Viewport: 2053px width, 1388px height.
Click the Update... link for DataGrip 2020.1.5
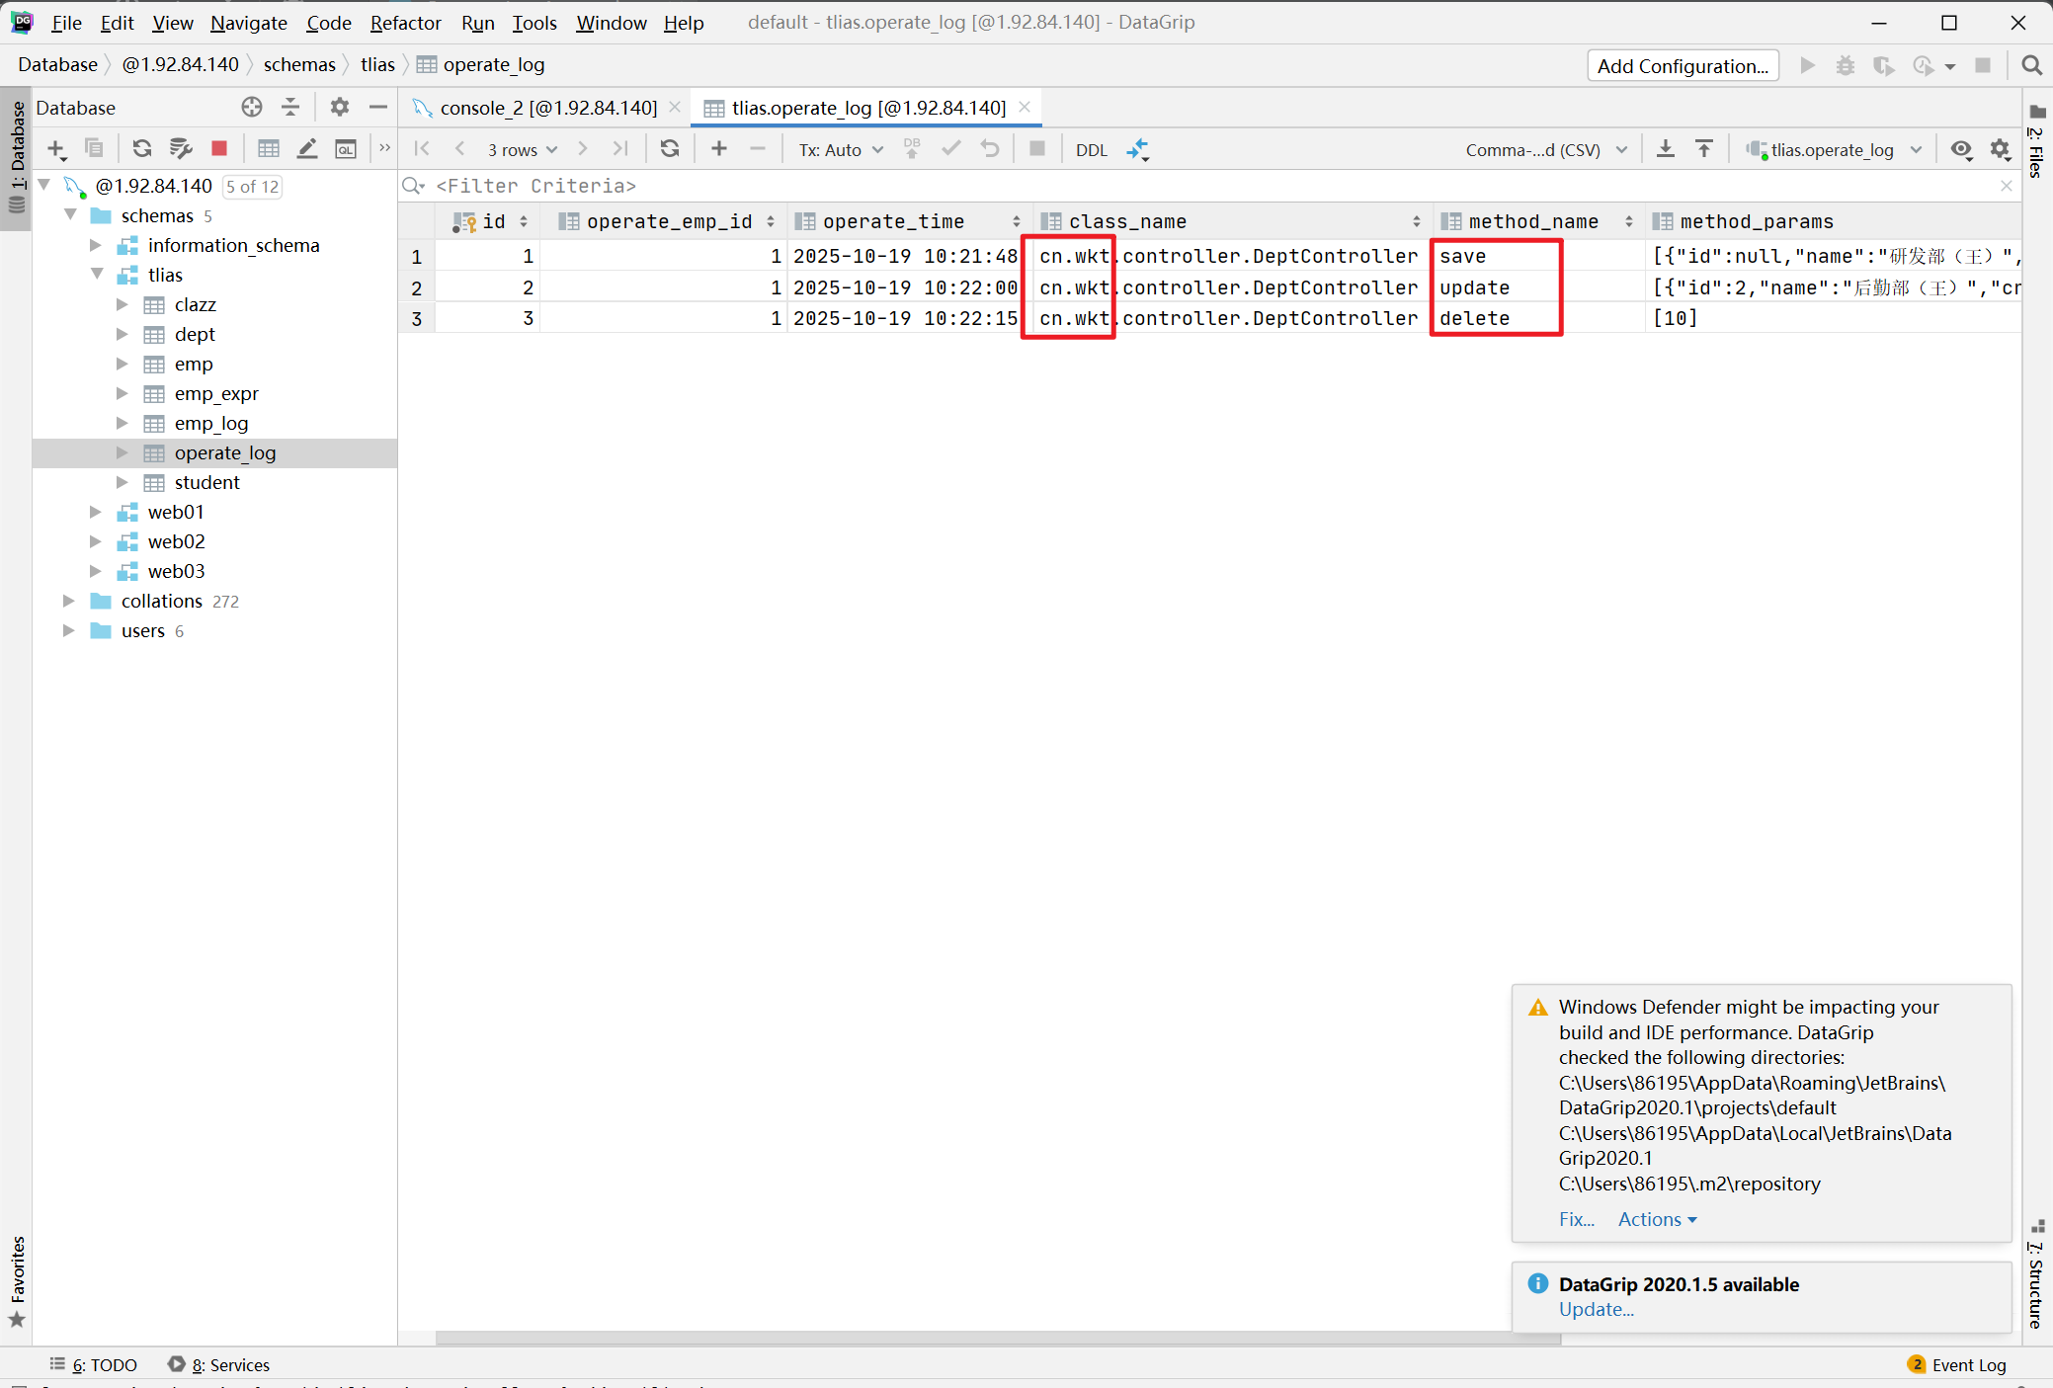[1596, 1309]
